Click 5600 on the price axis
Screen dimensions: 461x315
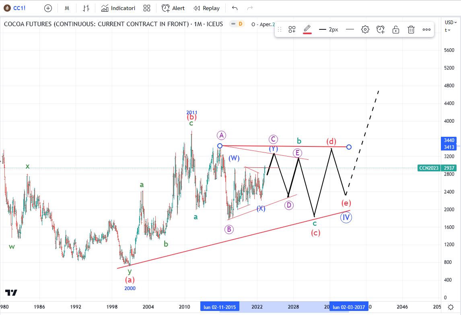click(449, 50)
